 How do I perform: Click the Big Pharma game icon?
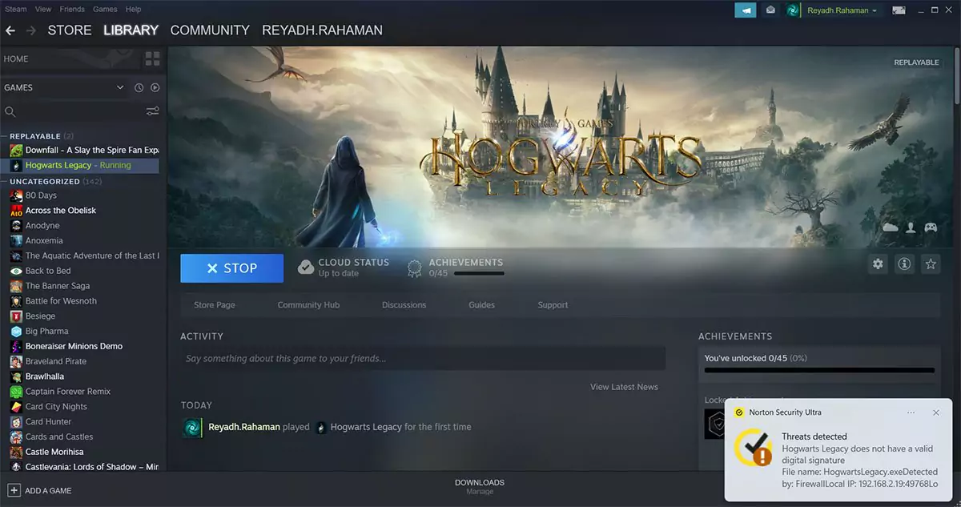tap(16, 332)
